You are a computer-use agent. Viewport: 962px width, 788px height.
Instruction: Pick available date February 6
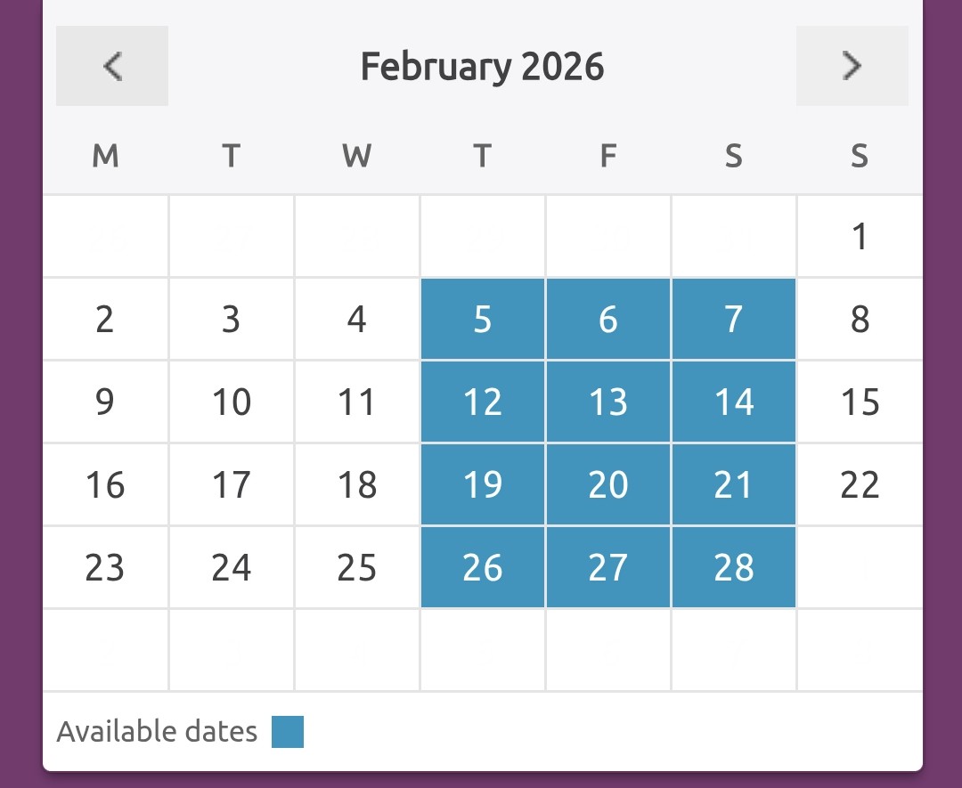click(x=608, y=319)
